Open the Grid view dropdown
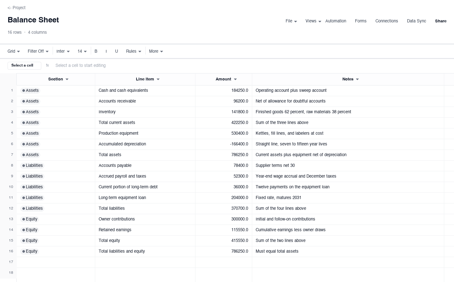This screenshot has width=454, height=282. click(14, 51)
